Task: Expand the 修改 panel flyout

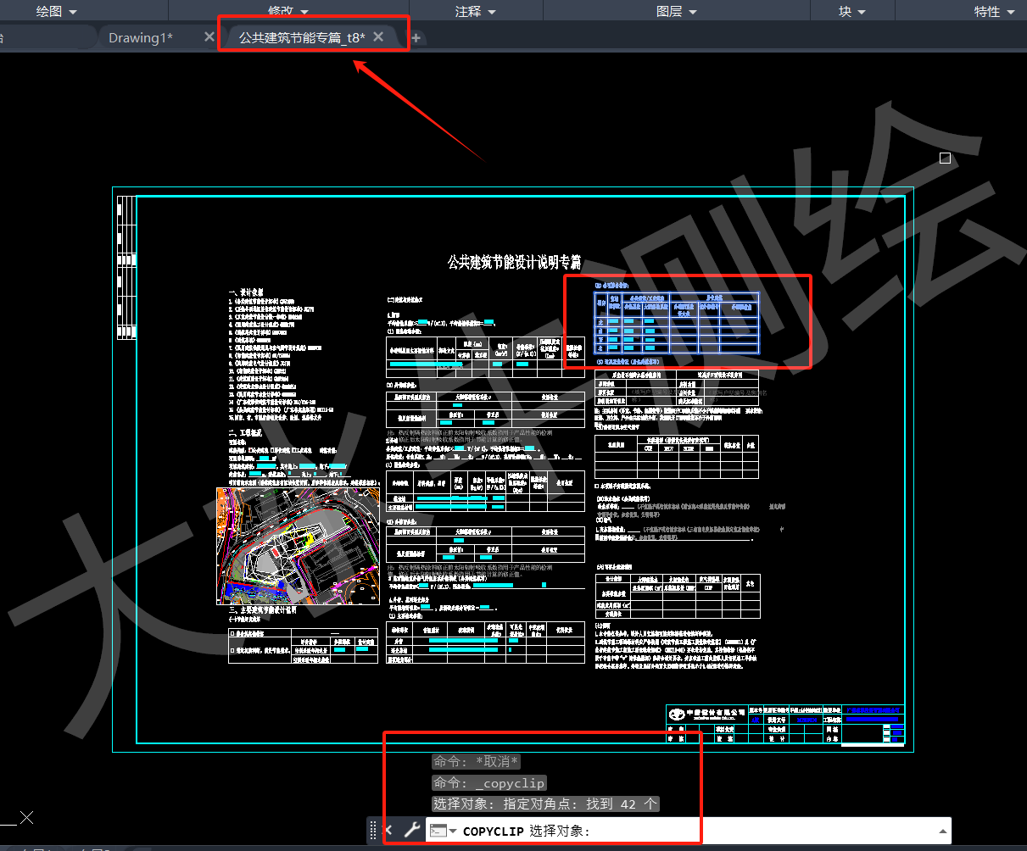Action: click(x=288, y=11)
